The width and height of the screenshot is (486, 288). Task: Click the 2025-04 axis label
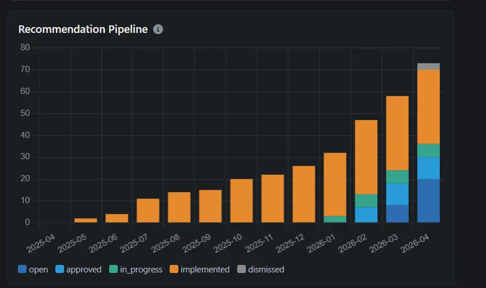(x=41, y=244)
